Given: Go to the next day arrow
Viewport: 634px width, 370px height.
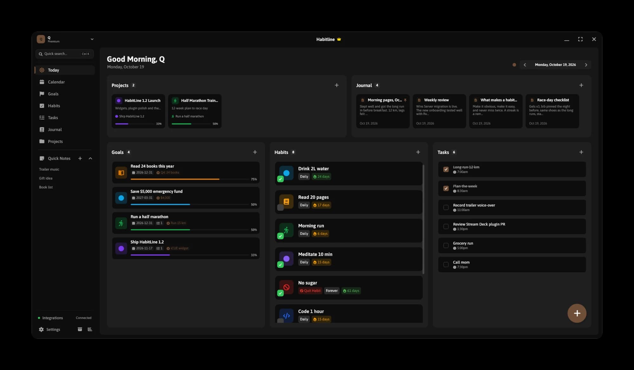Looking at the screenshot, I should [586, 65].
